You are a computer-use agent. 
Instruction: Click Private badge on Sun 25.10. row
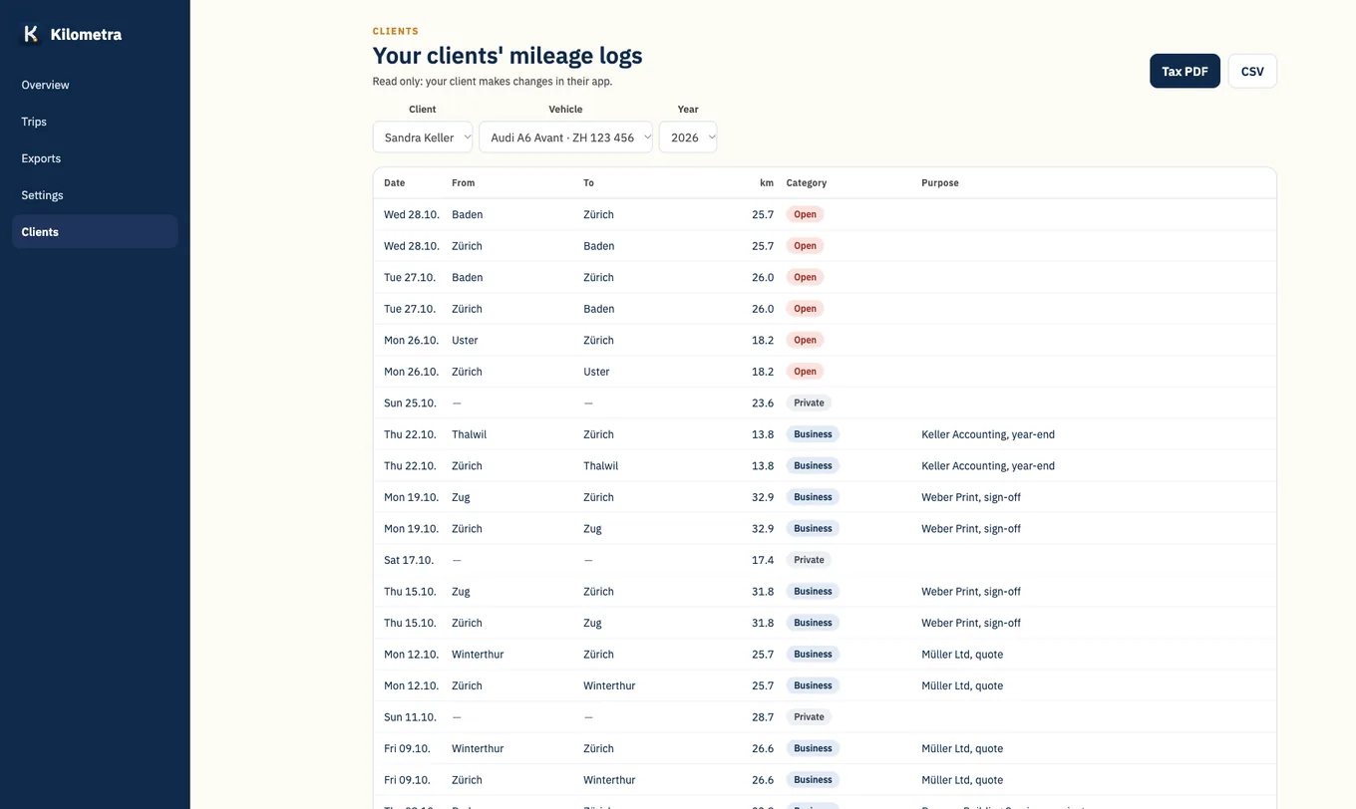pos(810,403)
